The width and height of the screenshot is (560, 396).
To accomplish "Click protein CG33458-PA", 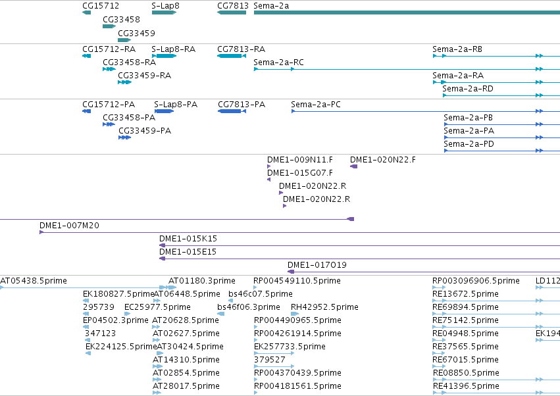I will click(129, 118).
